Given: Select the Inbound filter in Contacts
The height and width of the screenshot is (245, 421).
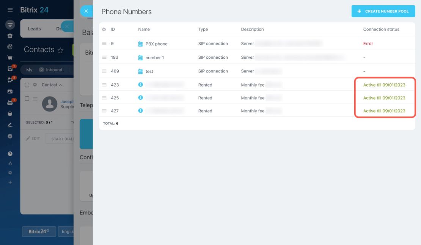Looking at the screenshot, I should click(51, 70).
